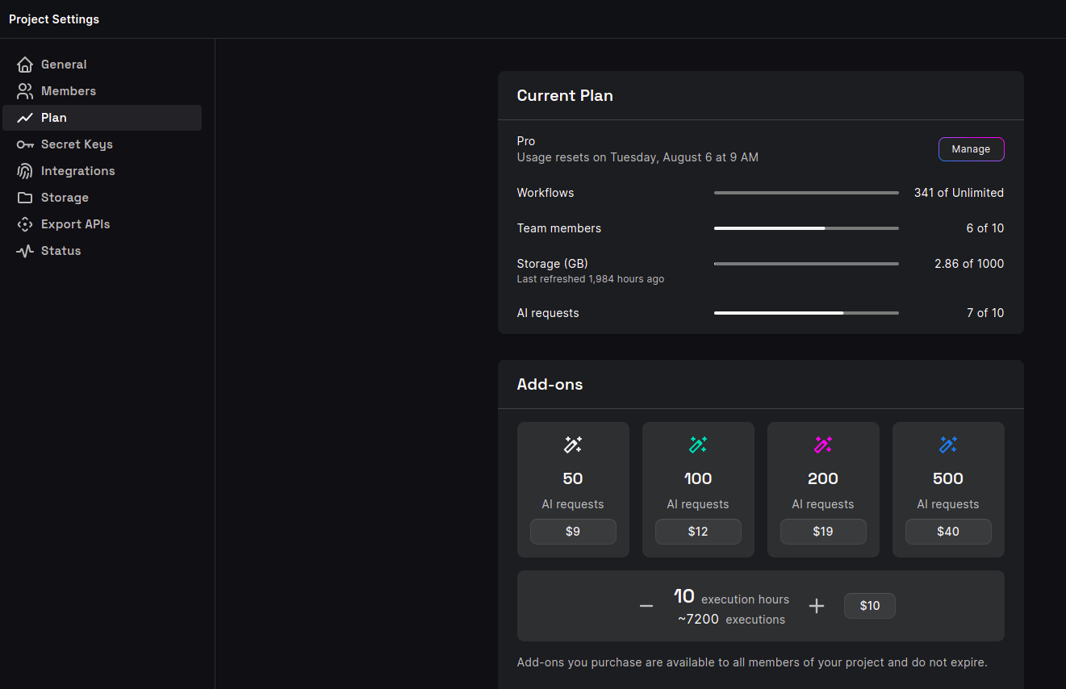Click the white wand icon above 50
1066x689 pixels.
click(573, 445)
